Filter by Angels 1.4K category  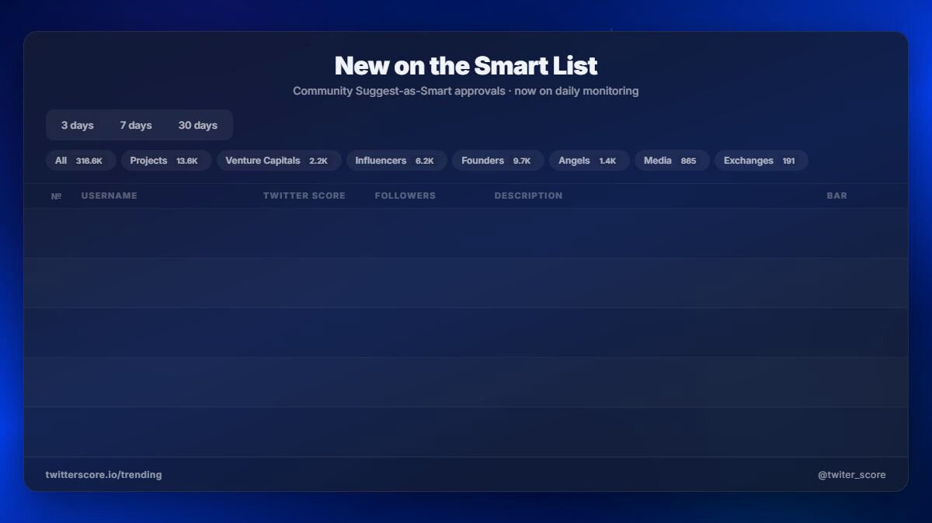(589, 161)
